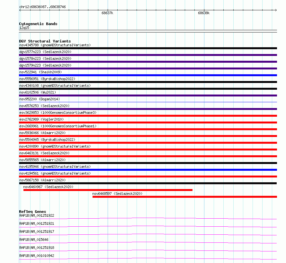Open variant dgv1578n223 (Sedlazeck2020)
This screenshot has width=286, height=263.
(45, 59)
